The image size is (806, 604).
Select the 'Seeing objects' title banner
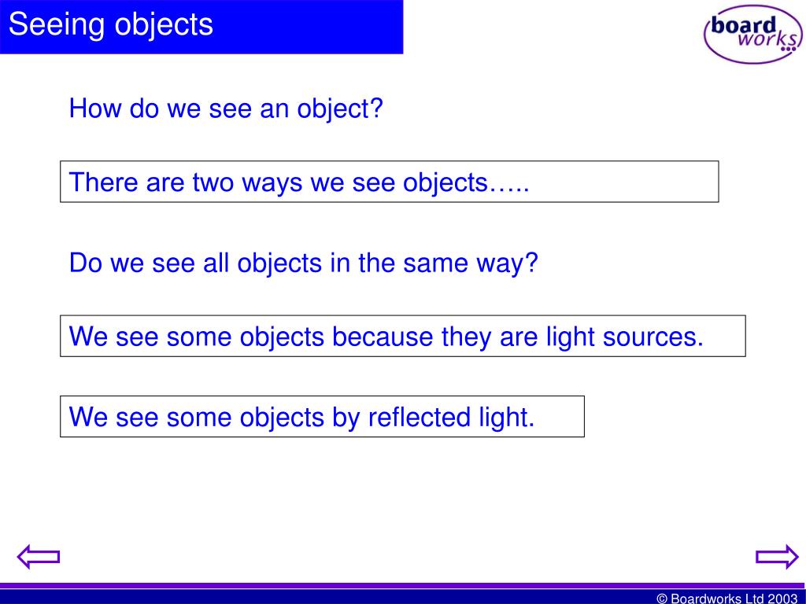pyautogui.click(x=201, y=27)
